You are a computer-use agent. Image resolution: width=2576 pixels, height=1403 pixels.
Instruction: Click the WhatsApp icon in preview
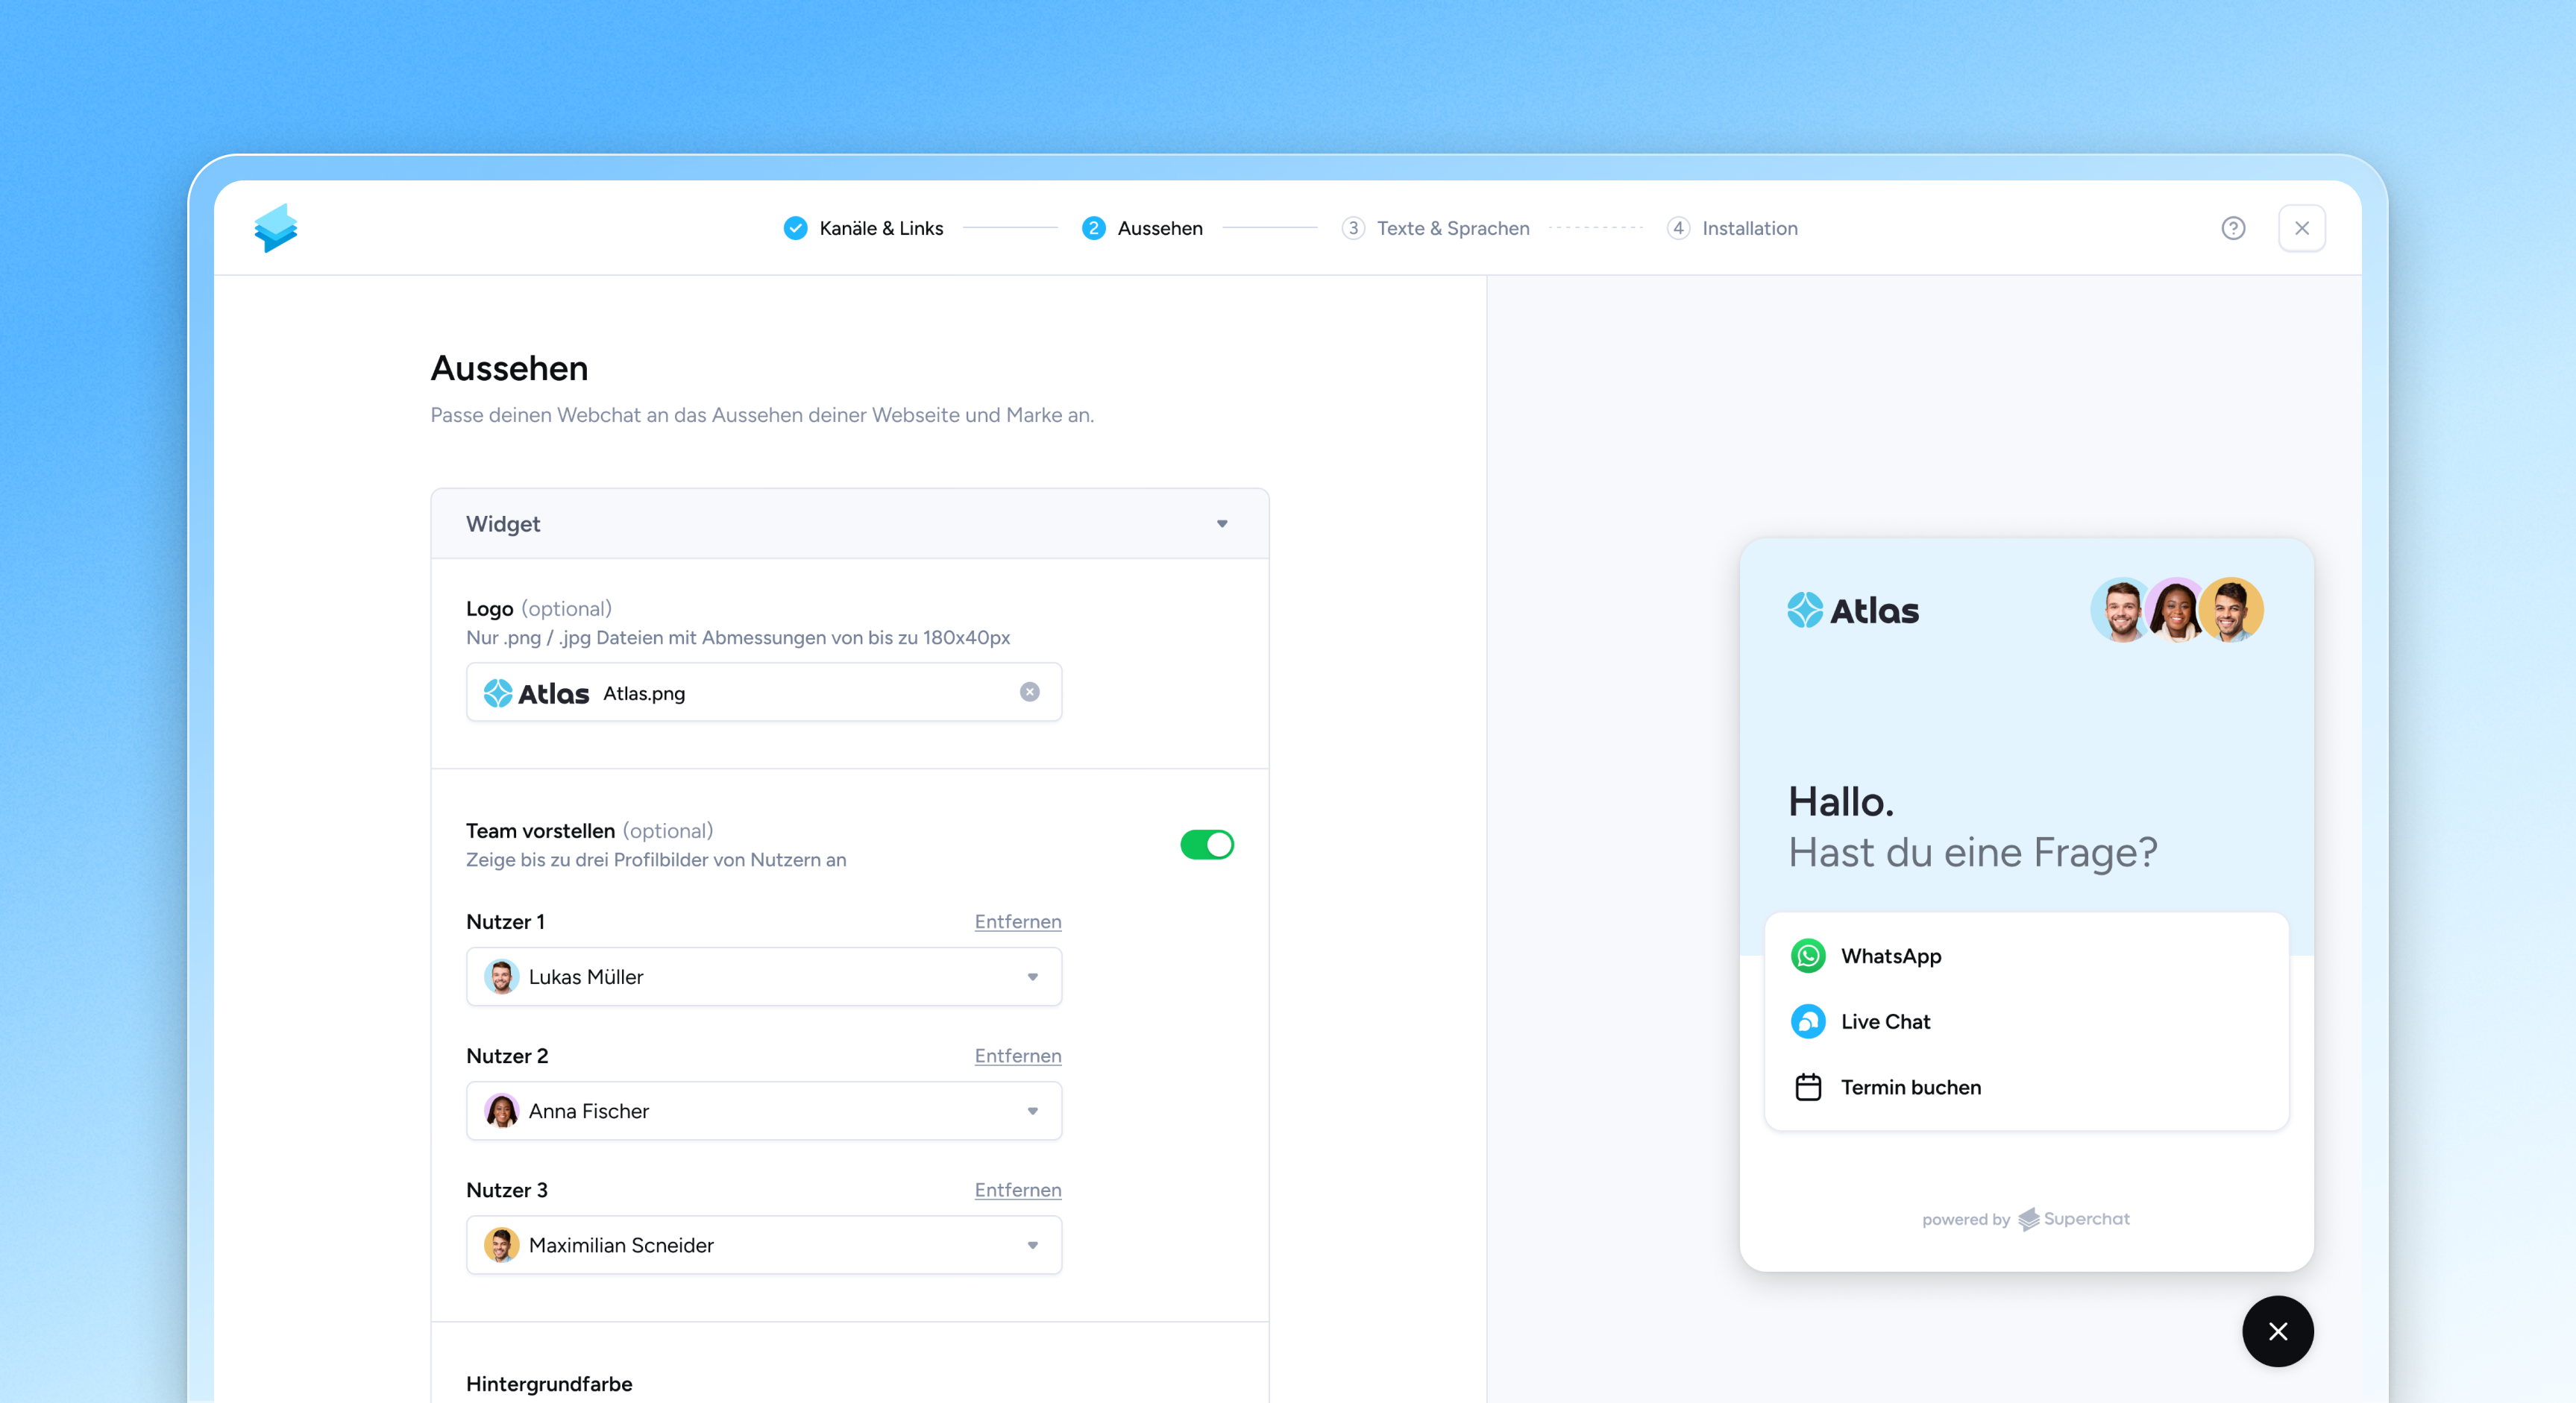coord(1807,955)
